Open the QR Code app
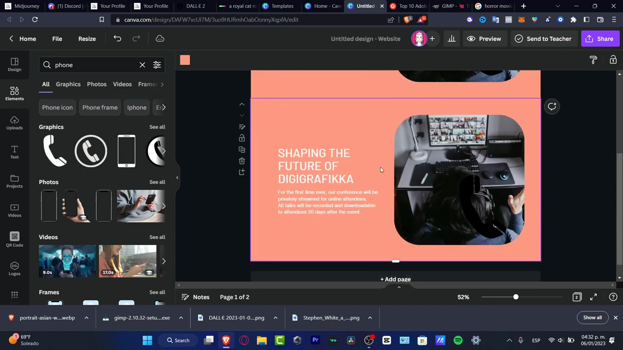This screenshot has height=350, width=623. click(x=15, y=240)
